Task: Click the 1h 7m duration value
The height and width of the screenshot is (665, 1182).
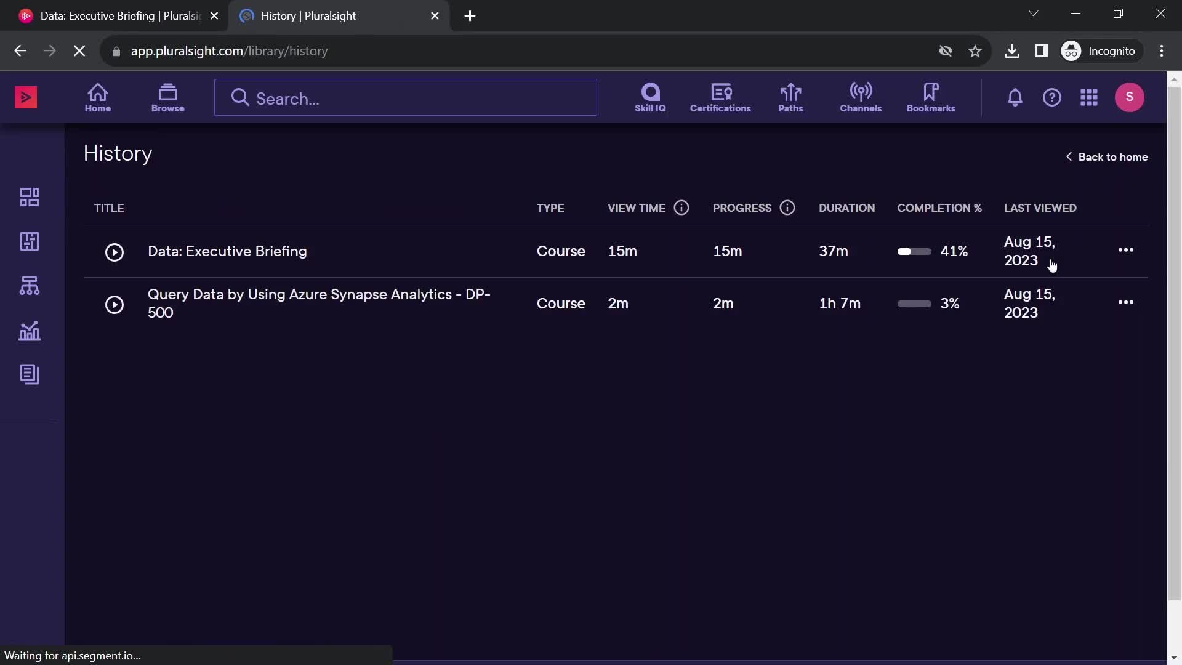Action: point(840,304)
